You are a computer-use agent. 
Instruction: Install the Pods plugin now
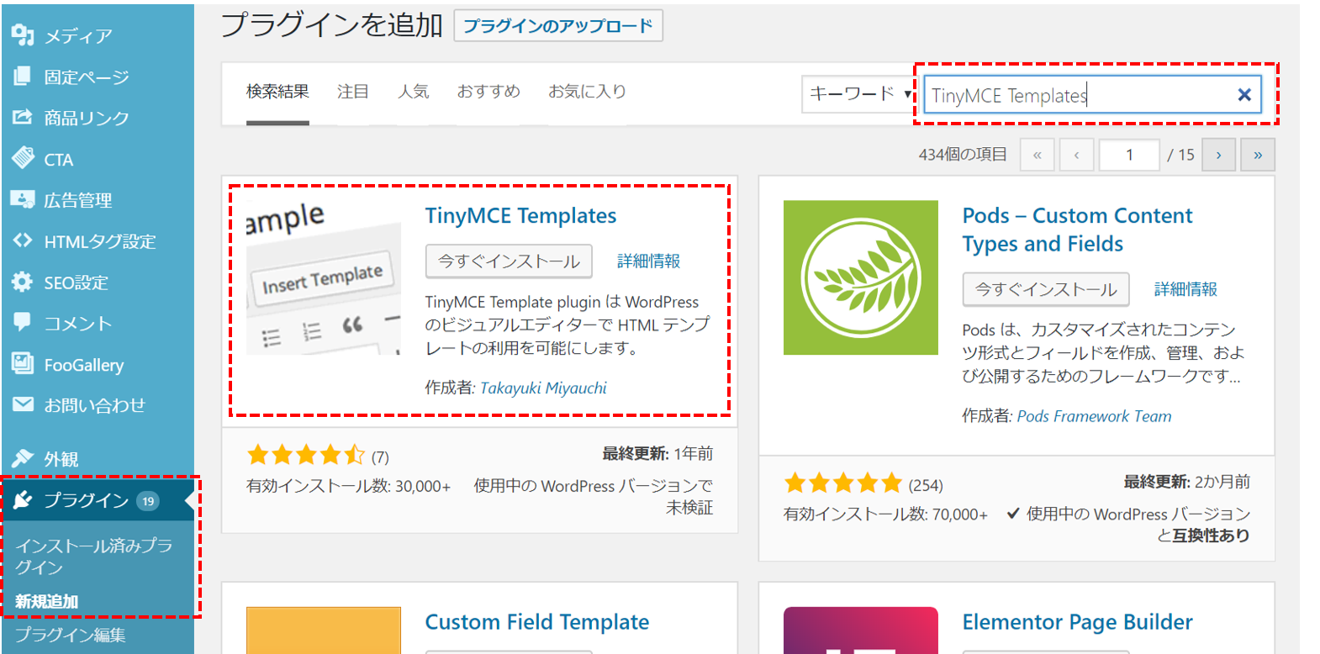coord(1046,289)
